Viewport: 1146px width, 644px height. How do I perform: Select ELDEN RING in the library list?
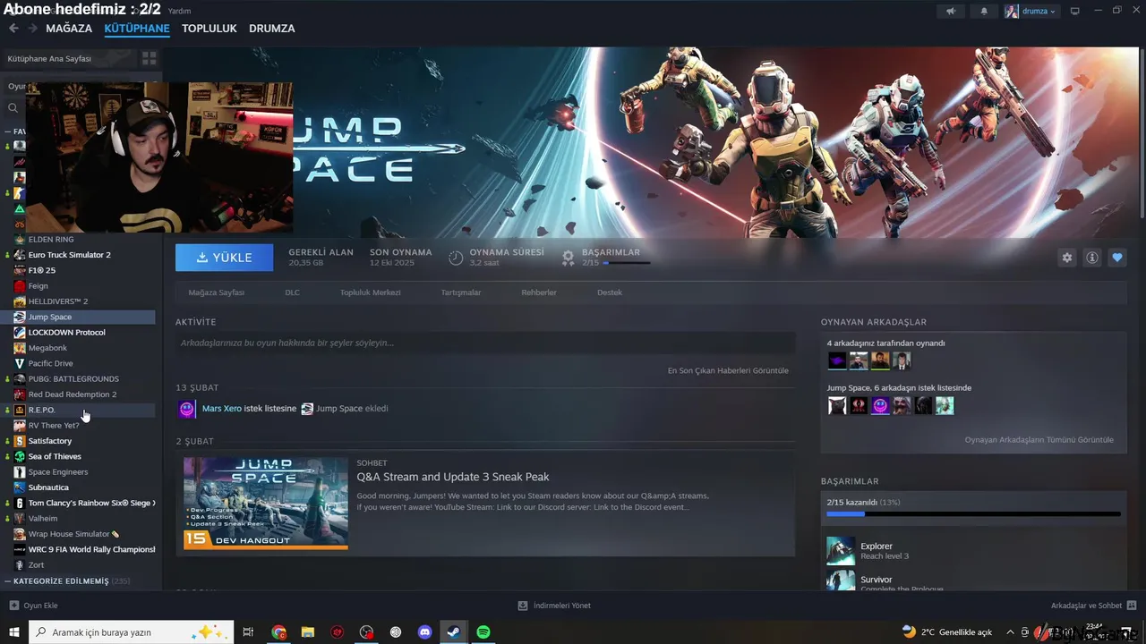point(51,240)
